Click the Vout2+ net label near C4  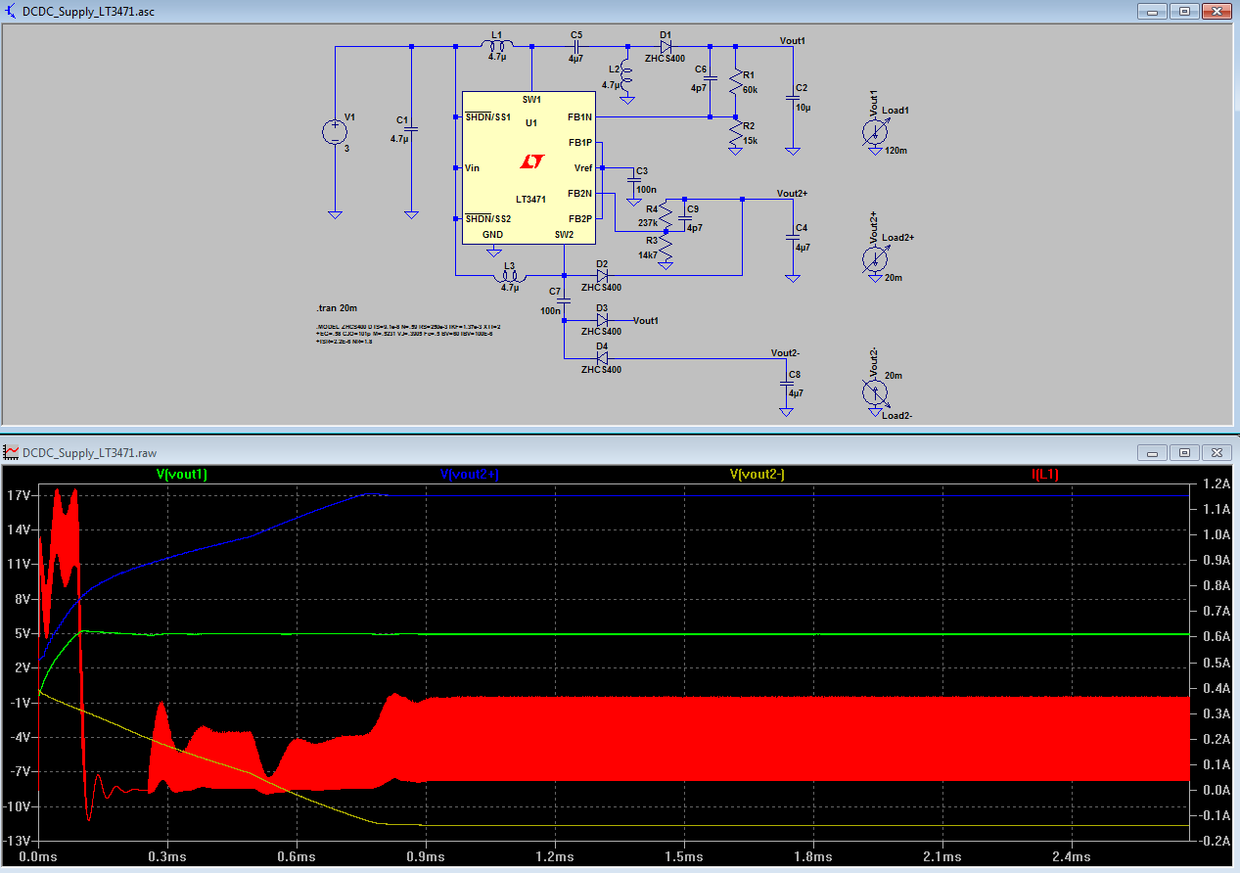(793, 193)
